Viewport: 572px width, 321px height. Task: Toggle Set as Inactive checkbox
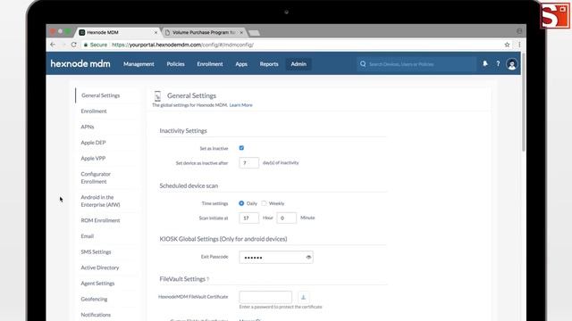(x=241, y=148)
